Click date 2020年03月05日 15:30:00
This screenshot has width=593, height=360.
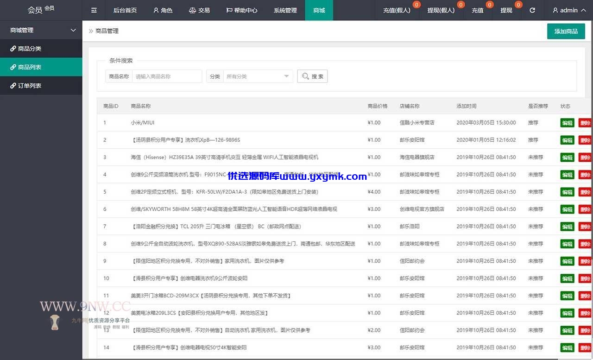pos(486,123)
